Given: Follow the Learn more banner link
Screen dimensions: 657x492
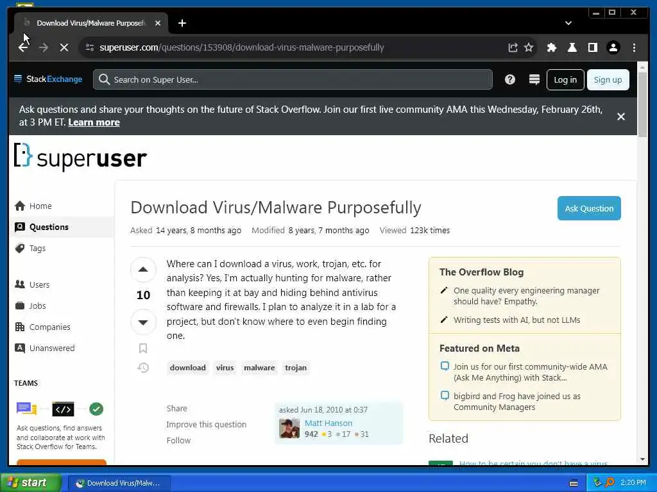Looking at the screenshot, I should [x=94, y=122].
